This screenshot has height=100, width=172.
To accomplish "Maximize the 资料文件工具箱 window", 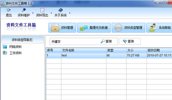I will 164,2.
